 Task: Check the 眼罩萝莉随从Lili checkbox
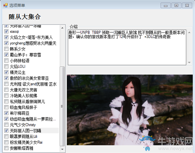(6, 136)
